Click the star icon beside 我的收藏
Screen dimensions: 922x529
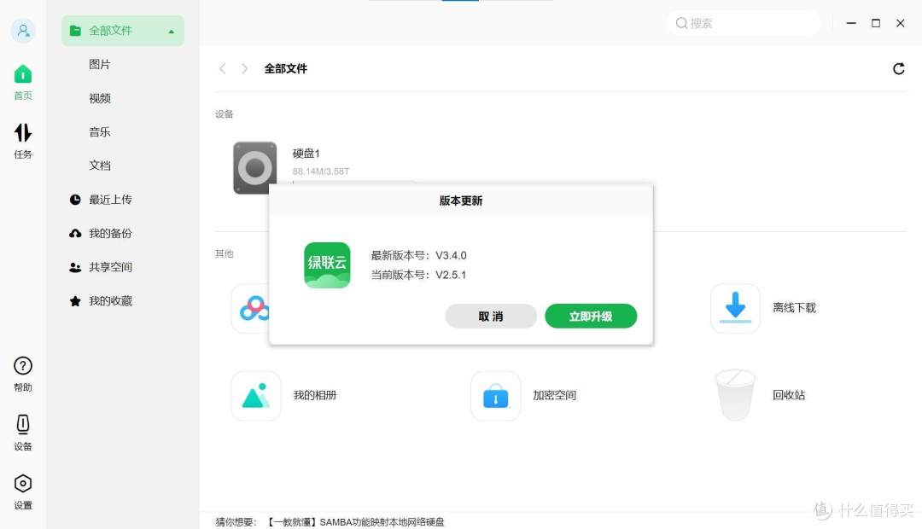click(x=75, y=301)
